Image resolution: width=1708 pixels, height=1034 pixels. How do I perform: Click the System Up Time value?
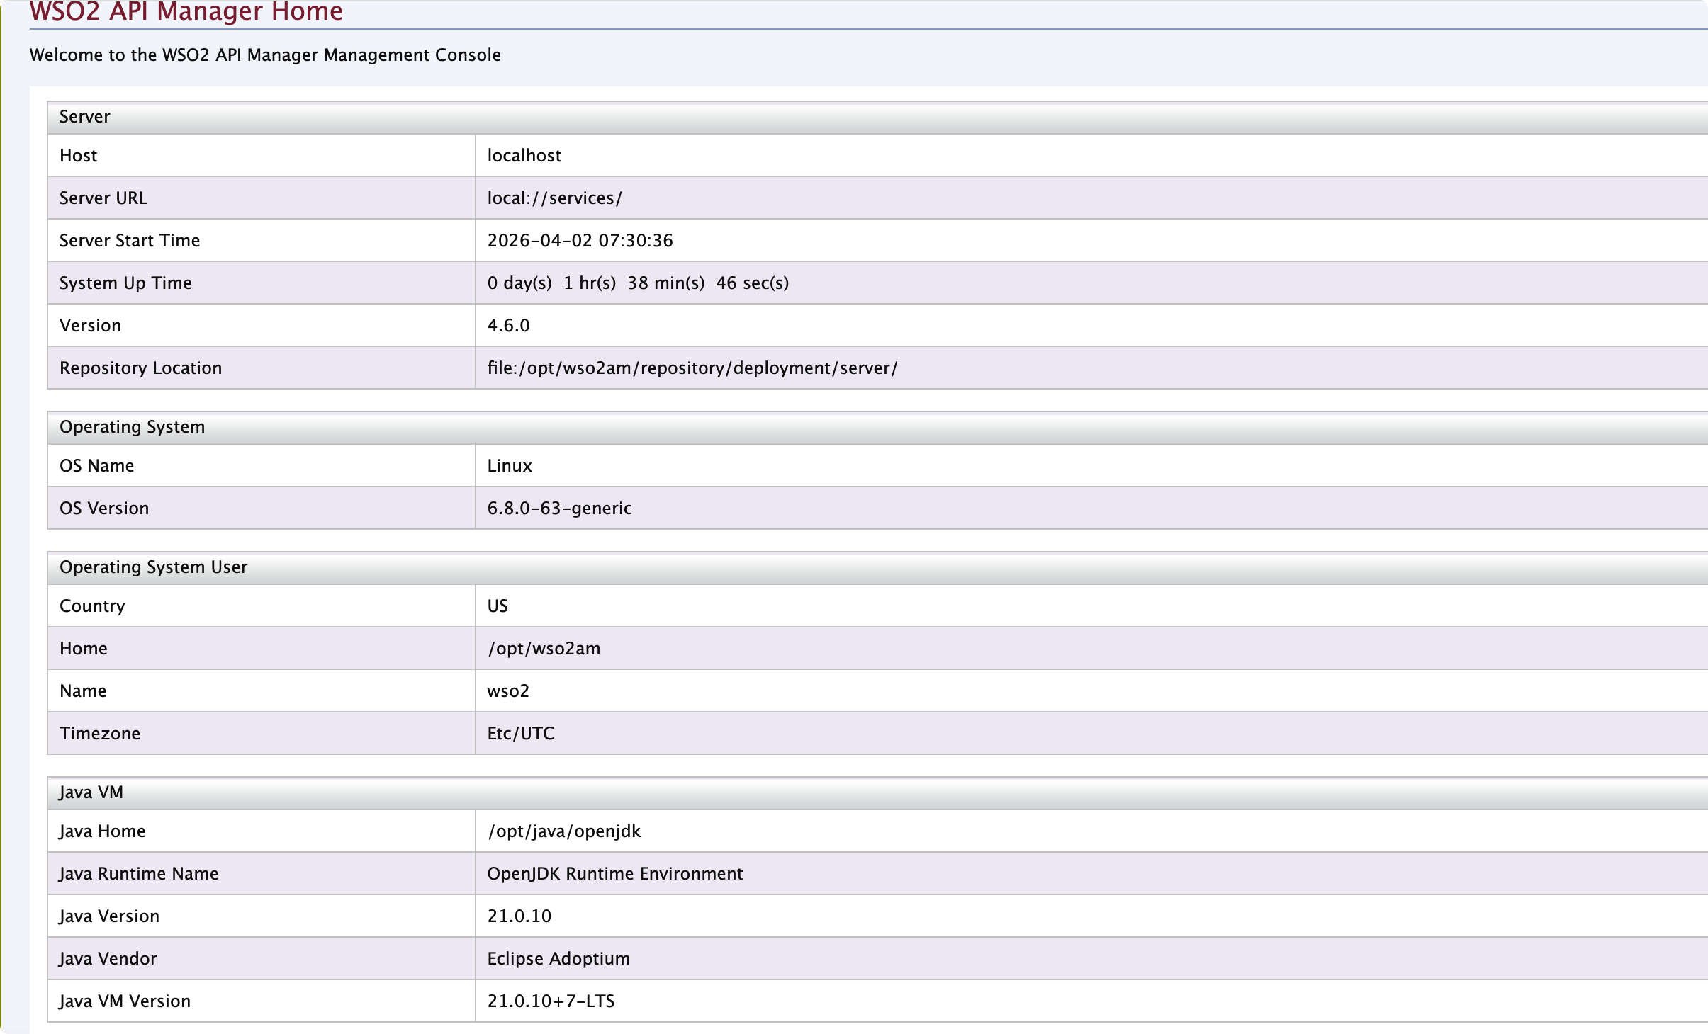pos(638,283)
